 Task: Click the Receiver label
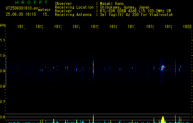click(x=64, y=11)
